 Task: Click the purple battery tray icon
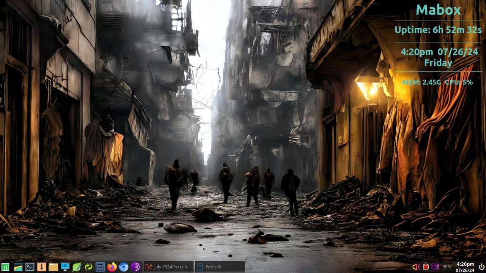435,267
